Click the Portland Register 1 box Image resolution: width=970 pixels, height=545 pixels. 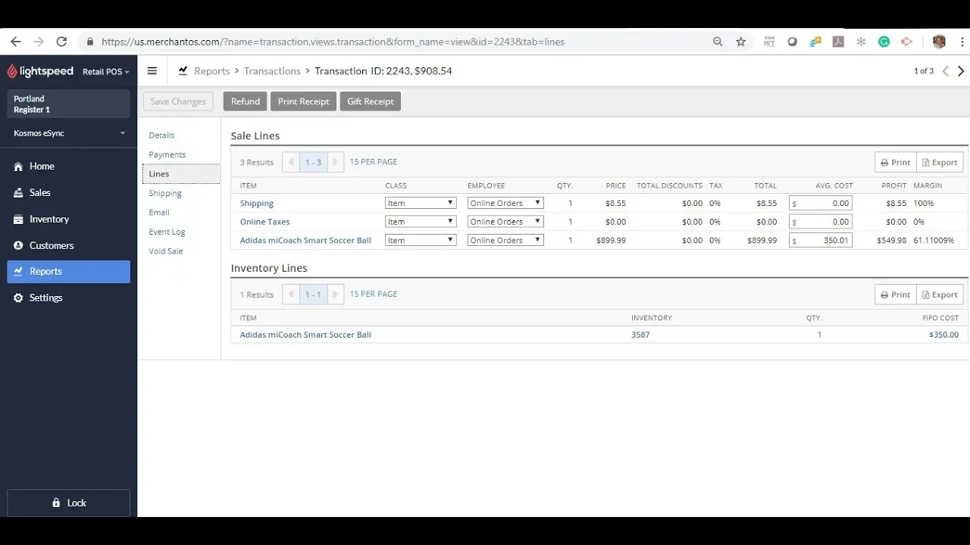coord(69,104)
